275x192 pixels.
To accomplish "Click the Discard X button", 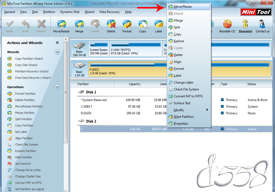I will coord(41,26).
